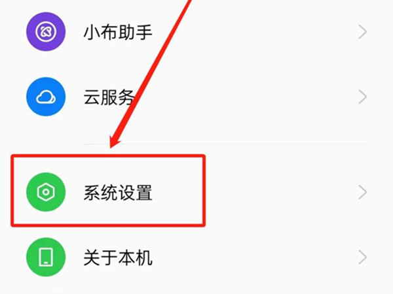The height and width of the screenshot is (294, 393).
Task: Expand 系统设置 using its right chevron
Action: [363, 192]
